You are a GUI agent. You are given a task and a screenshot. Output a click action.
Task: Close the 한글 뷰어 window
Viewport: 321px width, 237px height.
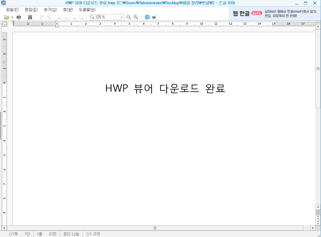pyautogui.click(x=315, y=3)
